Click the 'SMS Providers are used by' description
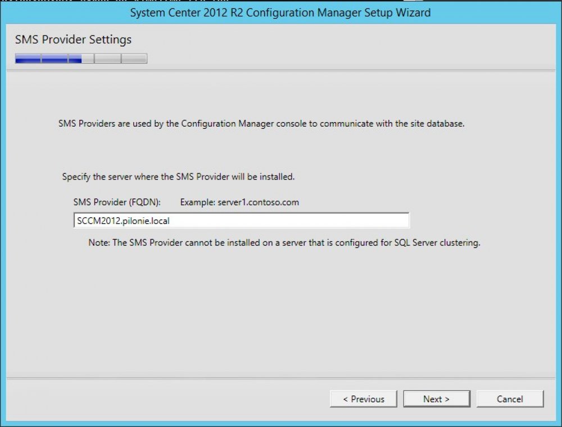 261,124
